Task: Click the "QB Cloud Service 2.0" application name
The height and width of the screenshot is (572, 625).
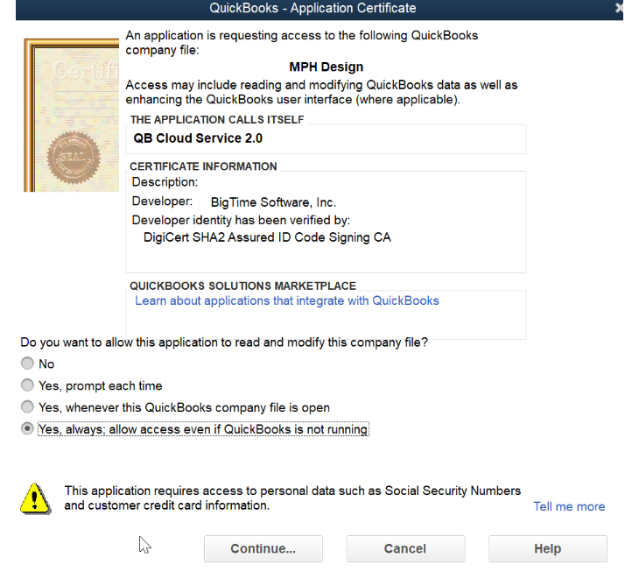Action: 198,138
